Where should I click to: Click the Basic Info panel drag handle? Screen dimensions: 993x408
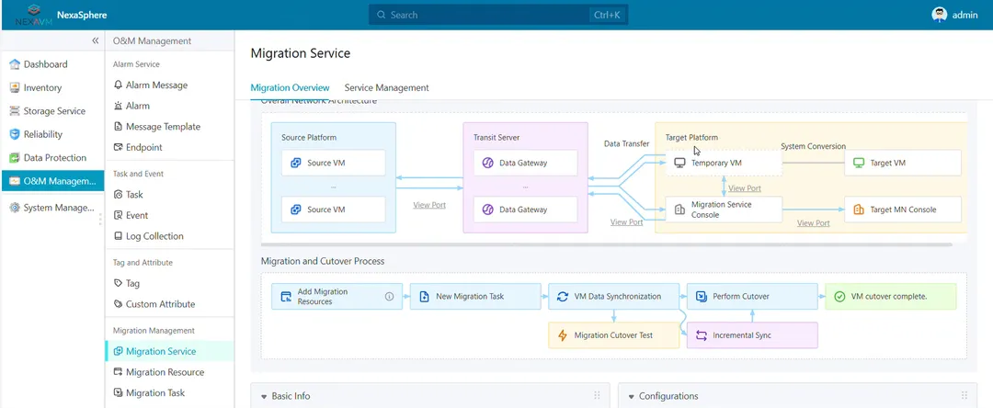597,395
